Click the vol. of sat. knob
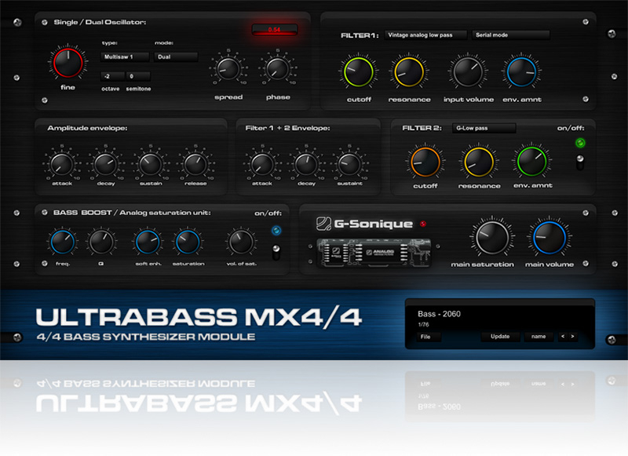Viewport: 628px width, 456px height. (x=241, y=243)
